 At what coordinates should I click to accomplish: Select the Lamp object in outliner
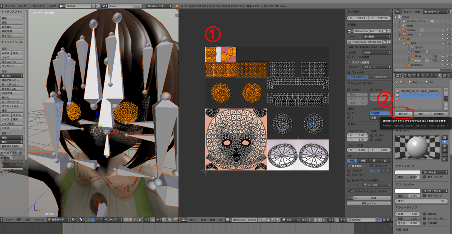[409, 34]
